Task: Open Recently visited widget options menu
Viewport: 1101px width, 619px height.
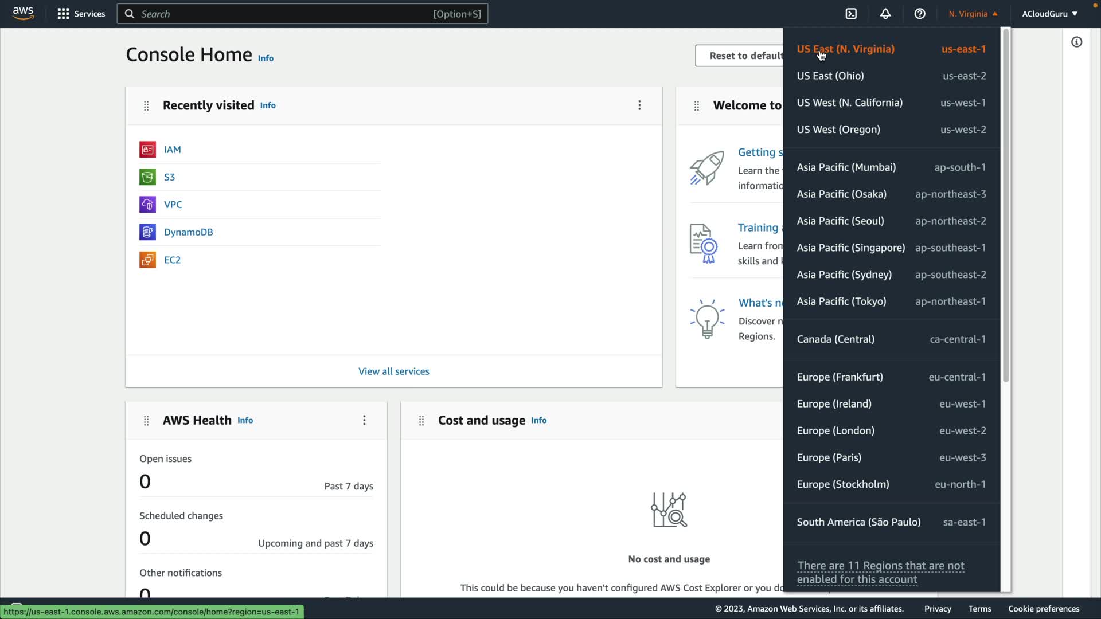Action: (x=639, y=105)
